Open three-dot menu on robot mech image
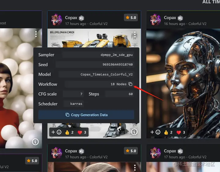Viewport: 220px width, 172px height. (x=135, y=34)
